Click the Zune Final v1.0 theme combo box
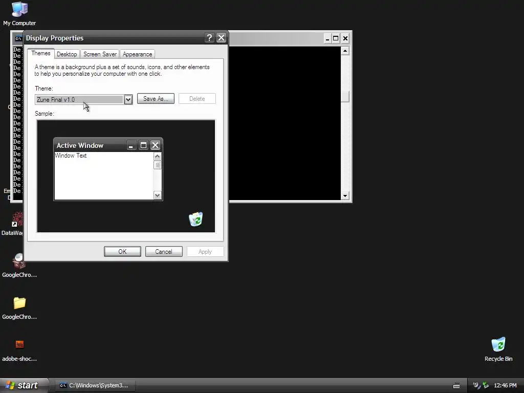Screen dimensions: 524x393 tap(83, 100)
